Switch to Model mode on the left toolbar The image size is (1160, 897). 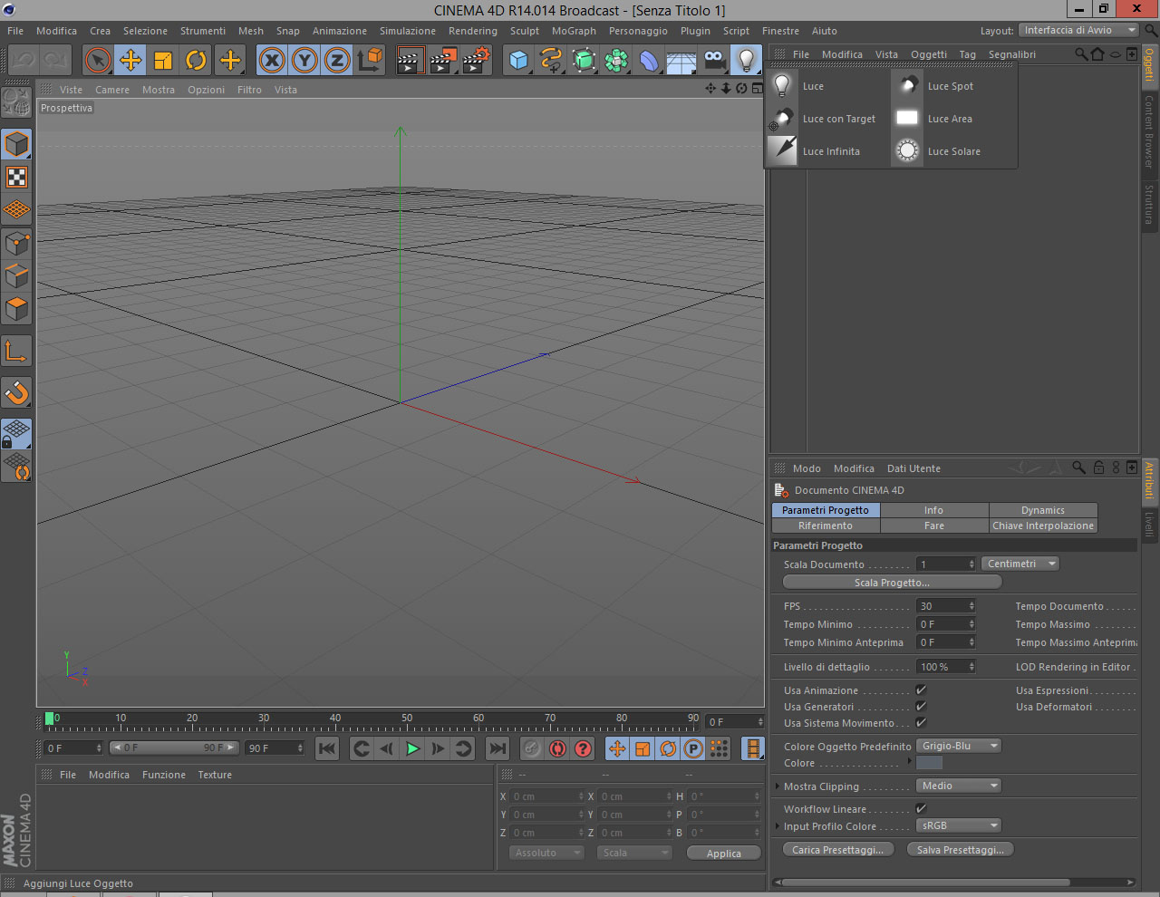[x=16, y=145]
